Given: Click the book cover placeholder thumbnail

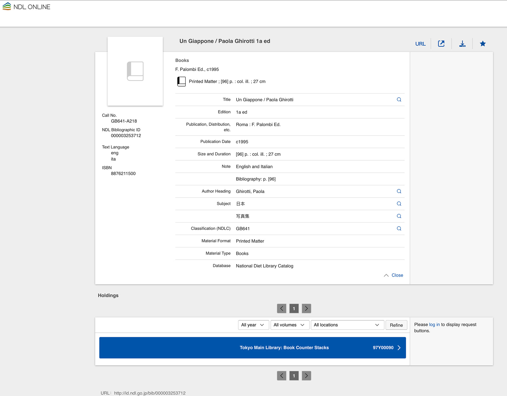Looking at the screenshot, I should [x=135, y=71].
